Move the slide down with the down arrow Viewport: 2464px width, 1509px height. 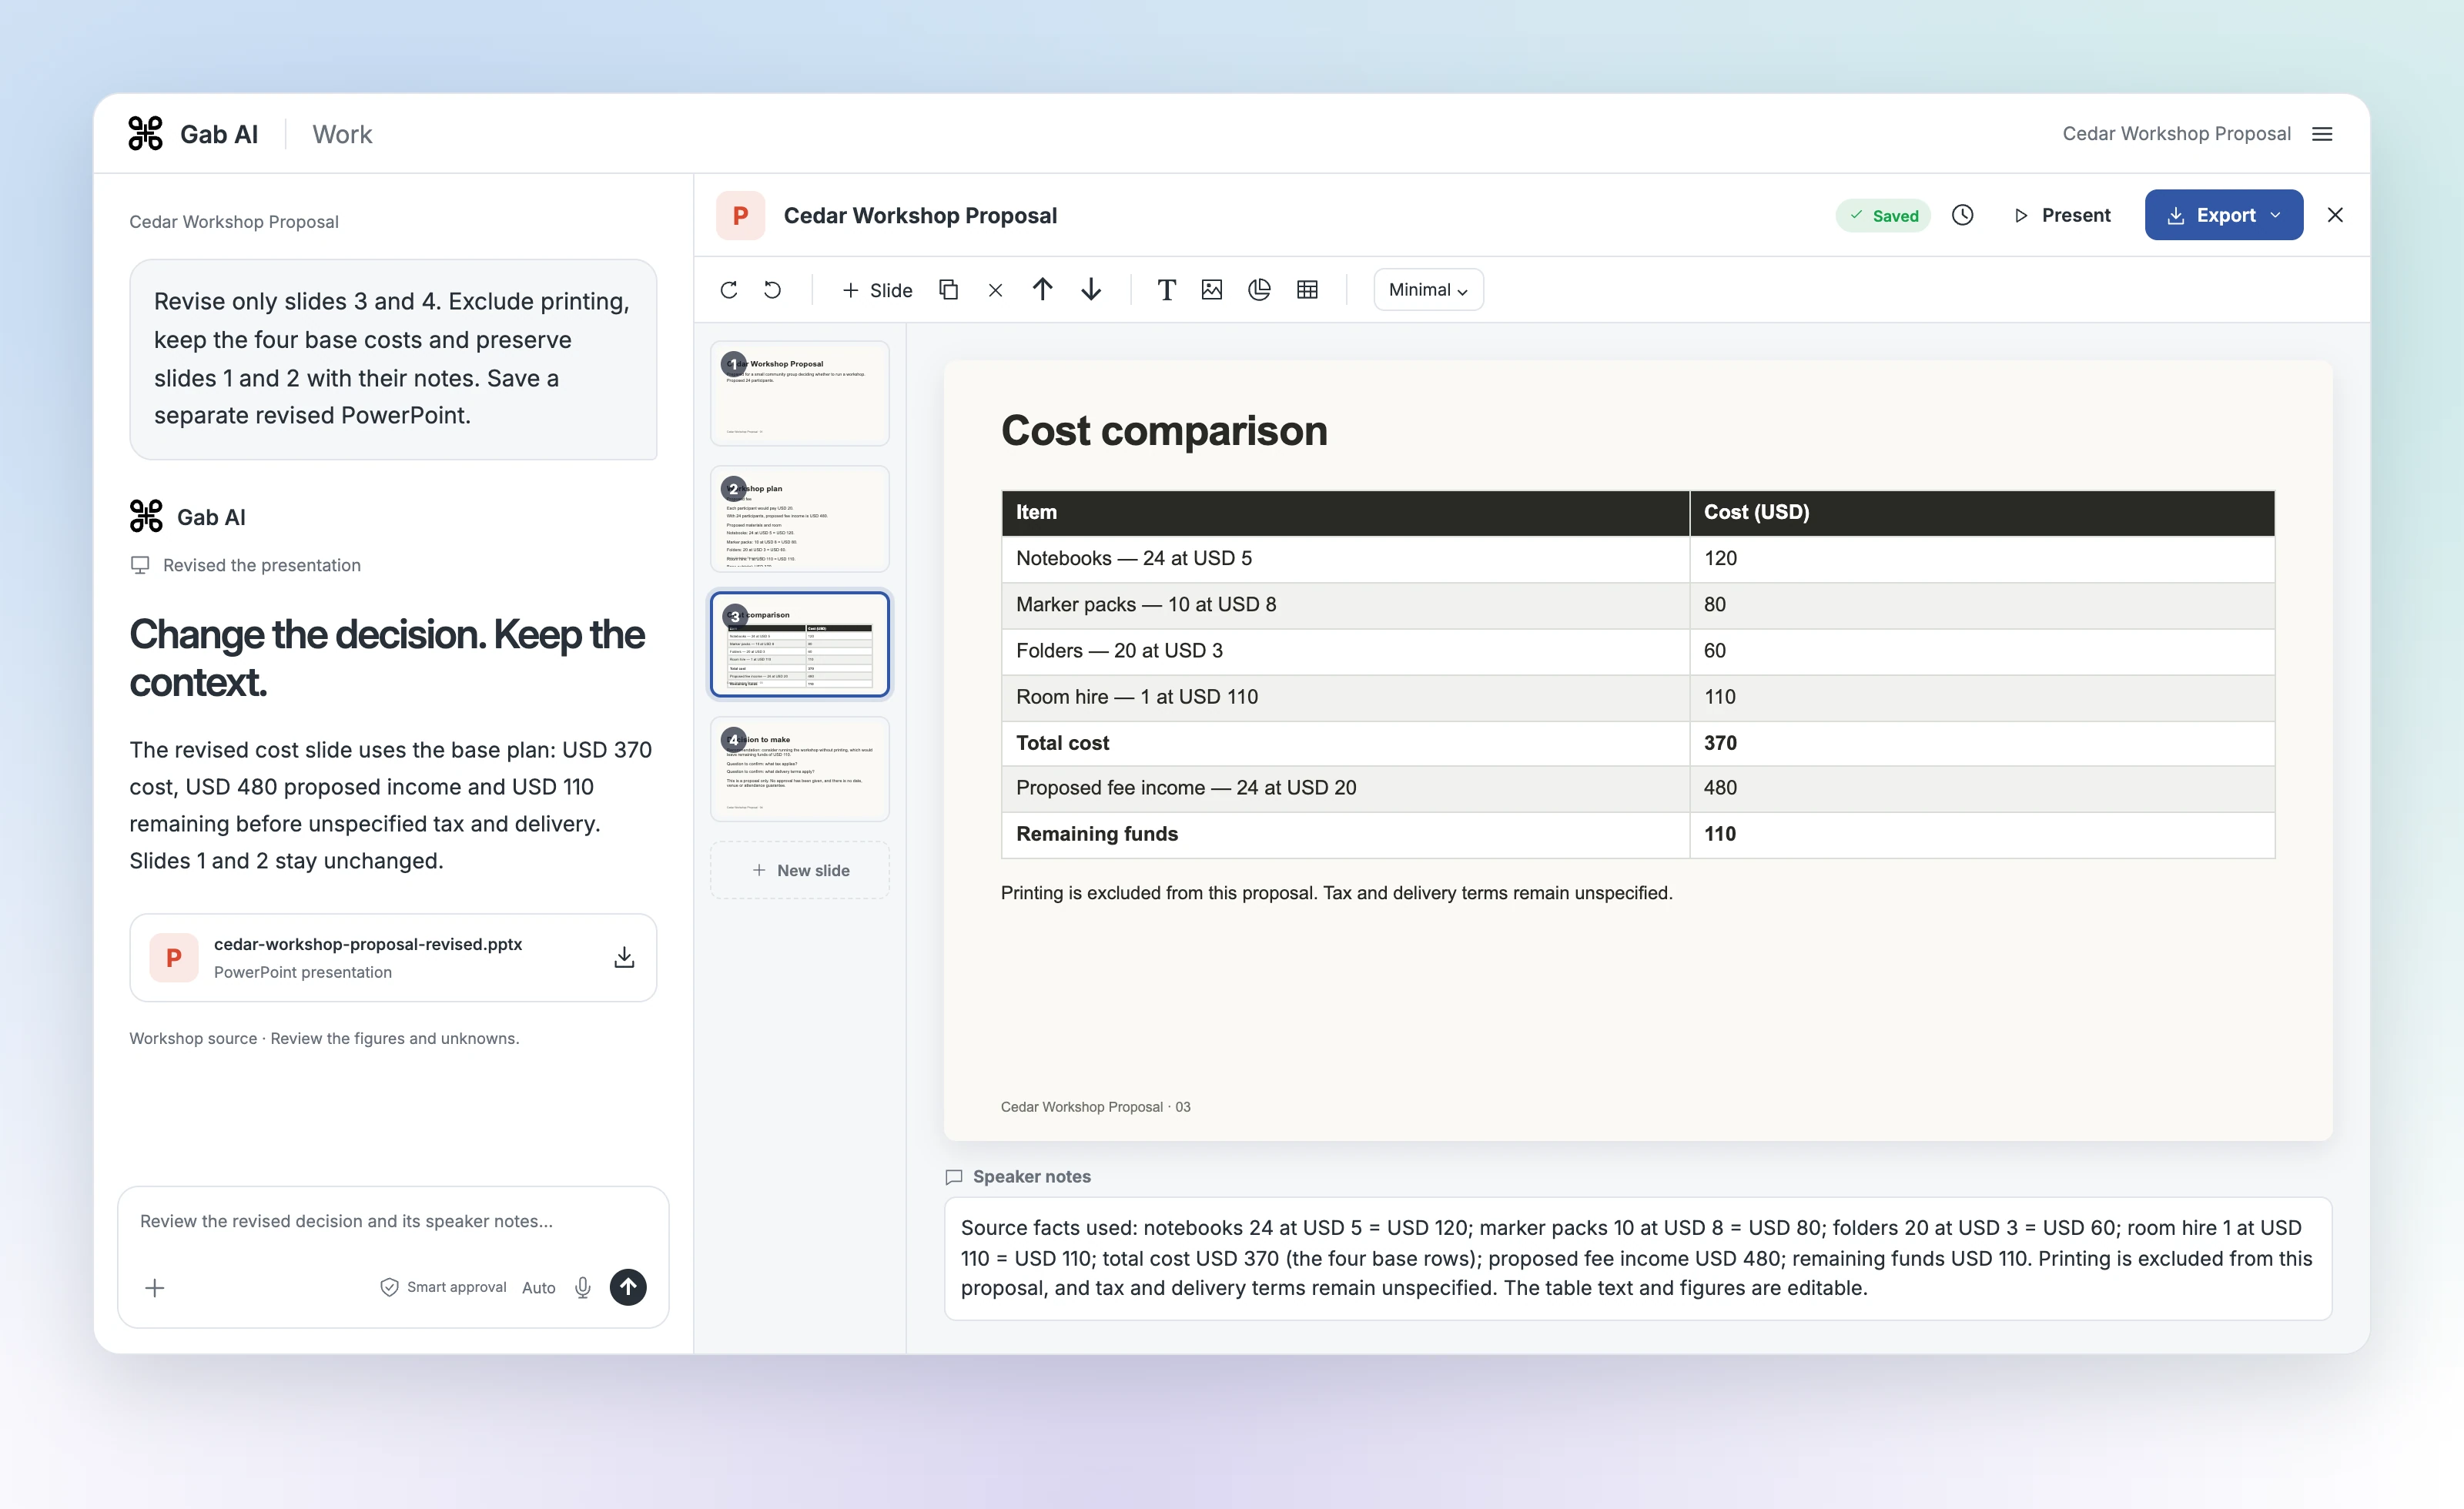click(1092, 290)
